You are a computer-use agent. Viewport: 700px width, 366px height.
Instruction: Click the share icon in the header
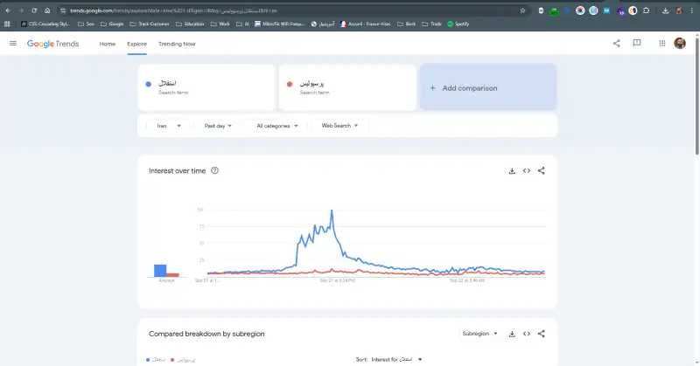coord(616,43)
